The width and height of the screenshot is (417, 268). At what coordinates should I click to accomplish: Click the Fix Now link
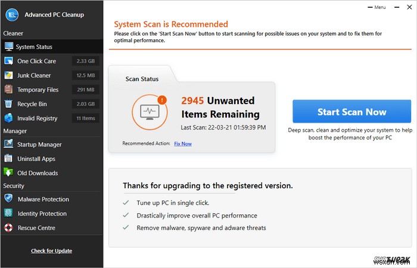coord(183,144)
